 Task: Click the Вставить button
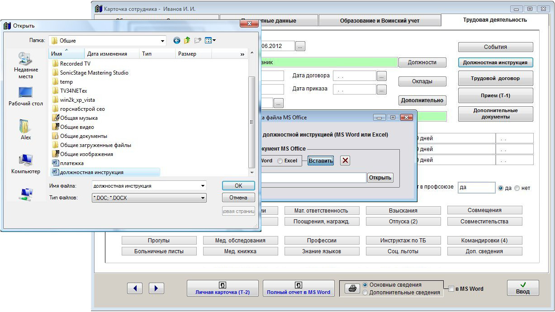(321, 161)
